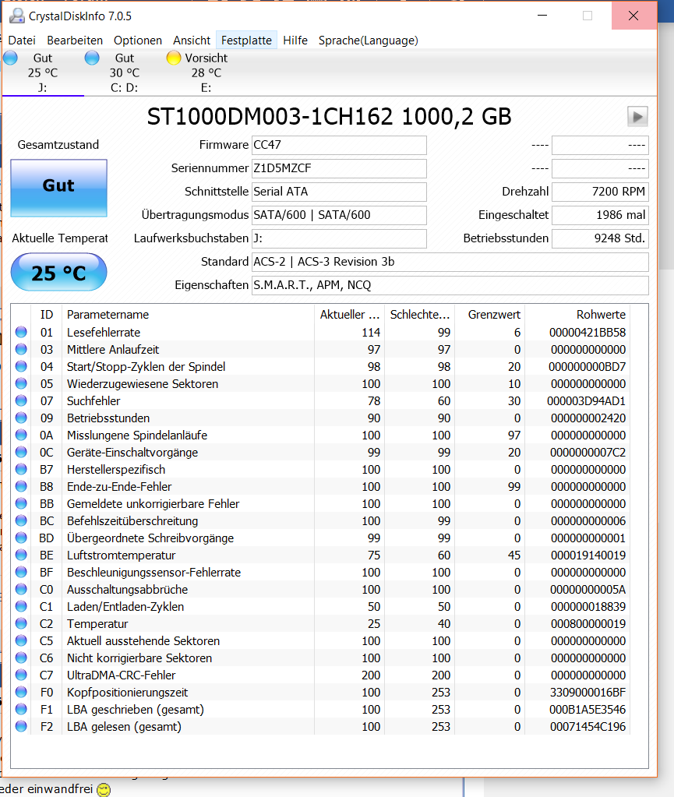This screenshot has height=797, width=674.
Task: Click the Eingeschaltet value 1986 mal
Action: pyautogui.click(x=600, y=215)
